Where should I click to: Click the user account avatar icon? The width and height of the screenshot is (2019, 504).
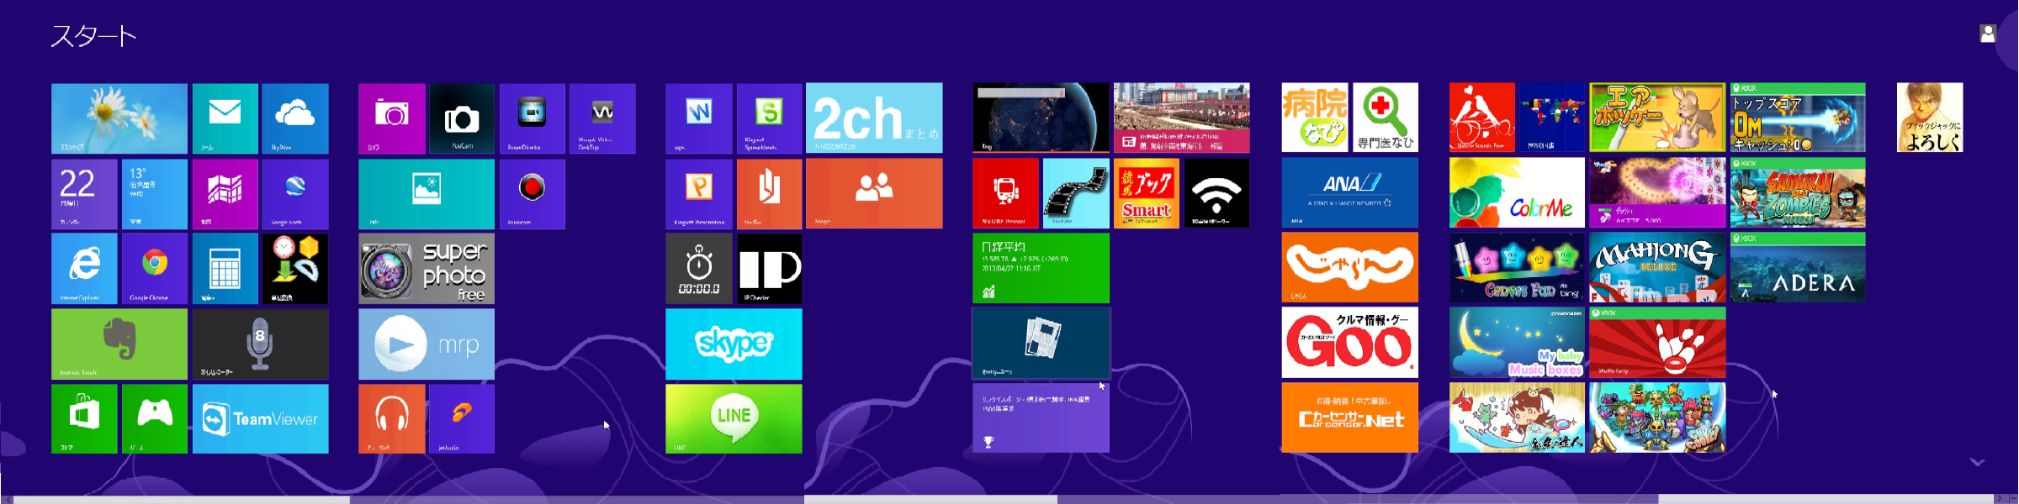coord(1988,34)
